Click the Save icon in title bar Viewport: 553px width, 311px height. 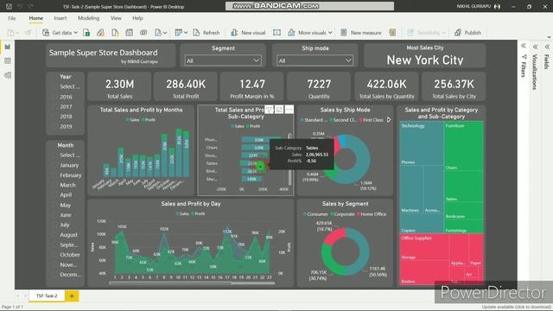tap(10, 6)
